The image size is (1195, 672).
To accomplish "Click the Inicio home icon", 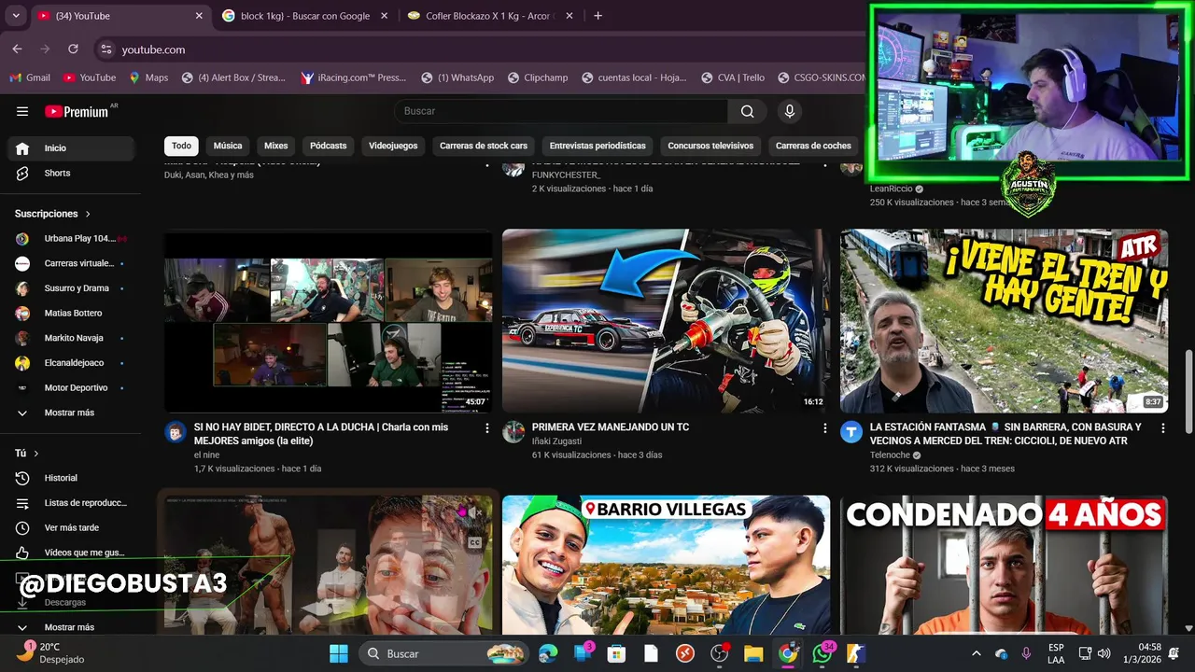I will 22,147.
